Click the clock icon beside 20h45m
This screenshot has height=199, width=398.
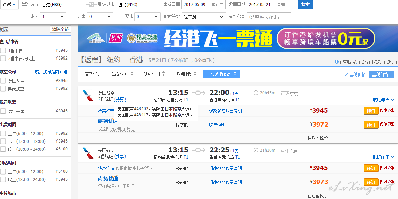click(x=256, y=93)
